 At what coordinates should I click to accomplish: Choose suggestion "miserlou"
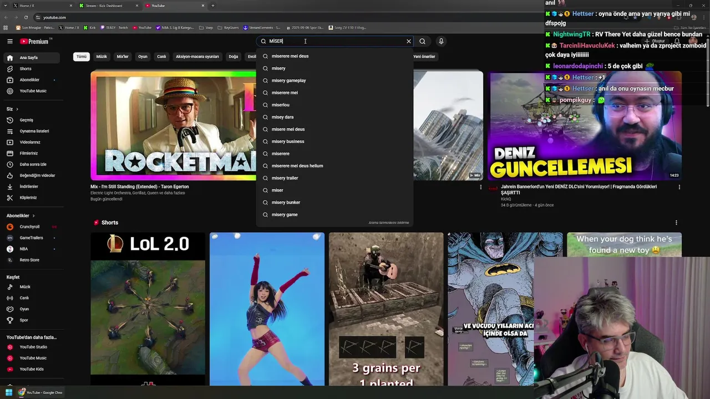point(334,105)
